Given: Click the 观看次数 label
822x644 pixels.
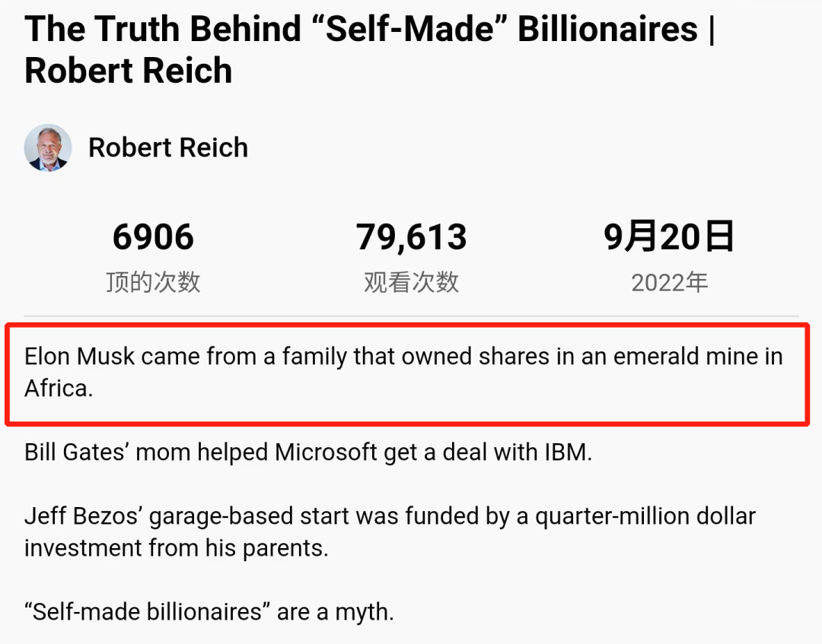Looking at the screenshot, I should coord(411,282).
